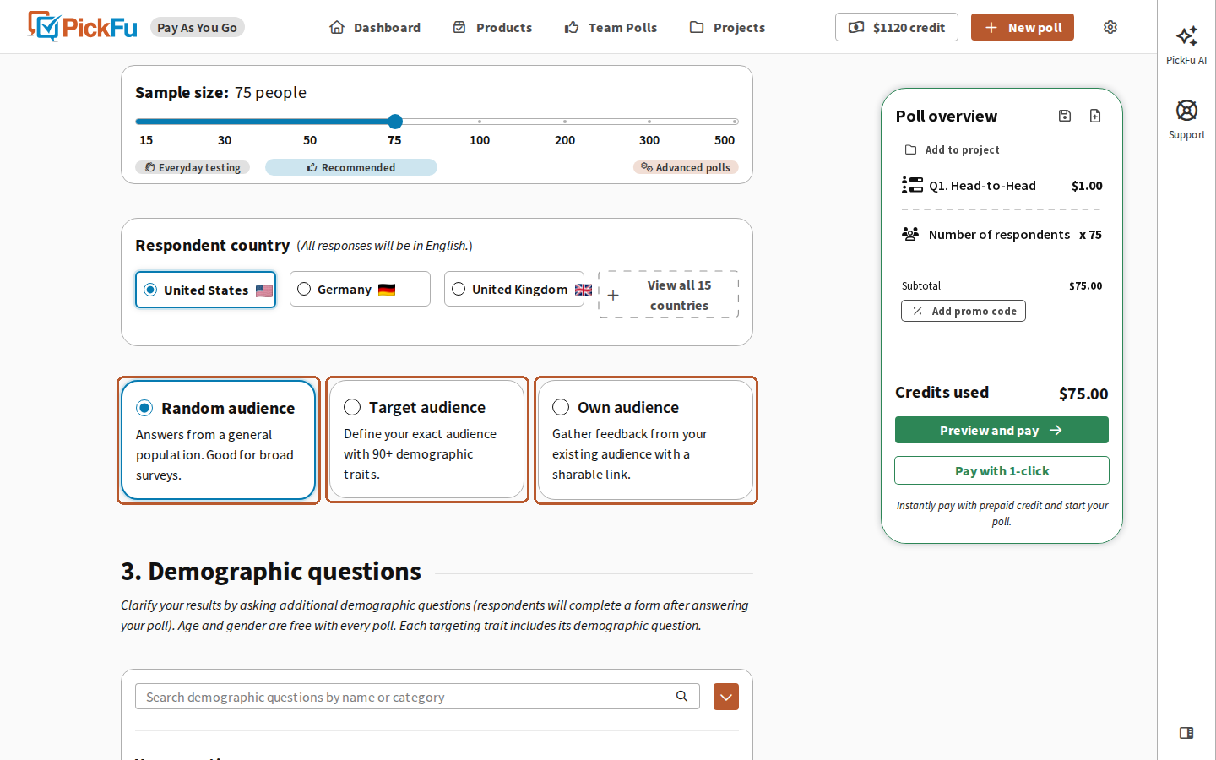Open Add to project selector
This screenshot has width=1216, height=760.
tap(953, 149)
